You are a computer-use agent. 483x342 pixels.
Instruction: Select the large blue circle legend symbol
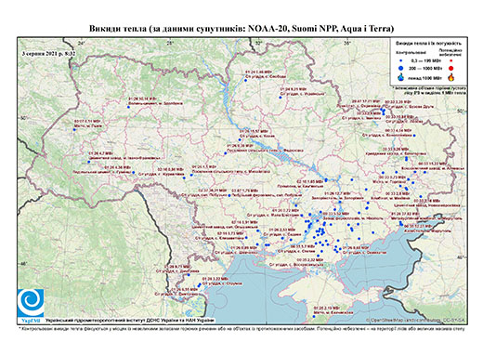point(401,68)
